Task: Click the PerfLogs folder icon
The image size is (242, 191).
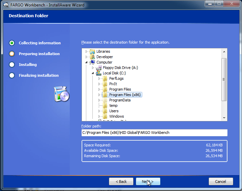Action: click(x=105, y=78)
